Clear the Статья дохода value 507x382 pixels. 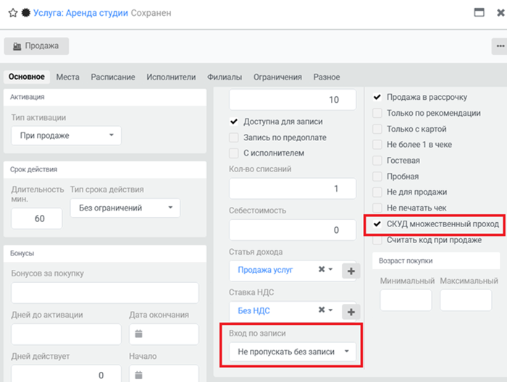(322, 269)
